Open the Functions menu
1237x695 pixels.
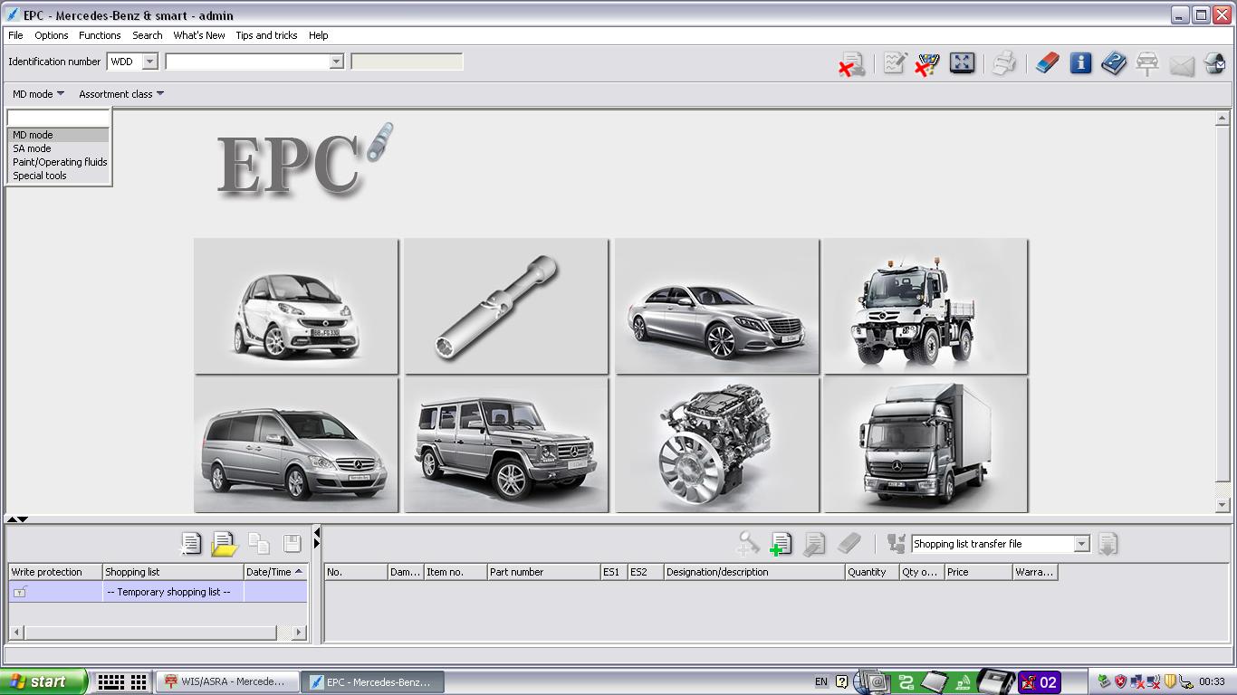pos(100,35)
